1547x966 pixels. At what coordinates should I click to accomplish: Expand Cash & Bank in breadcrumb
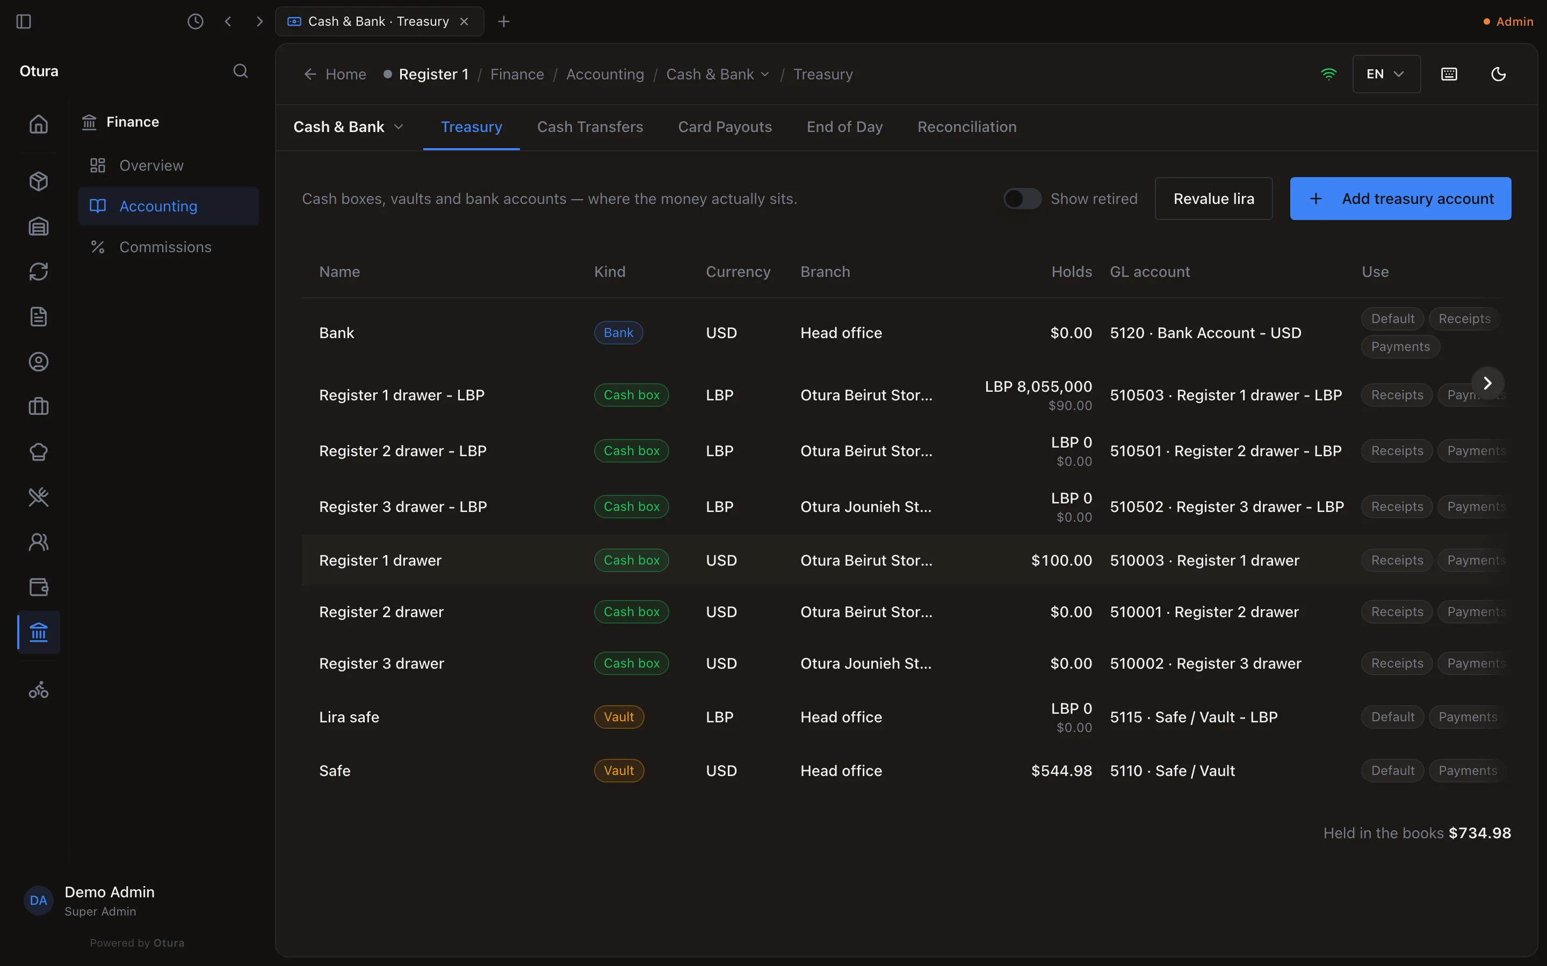717,75
